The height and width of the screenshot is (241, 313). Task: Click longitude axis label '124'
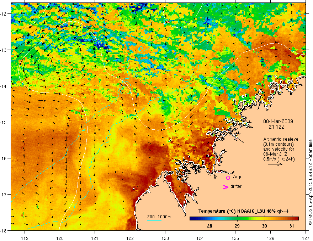[x=200, y=238]
